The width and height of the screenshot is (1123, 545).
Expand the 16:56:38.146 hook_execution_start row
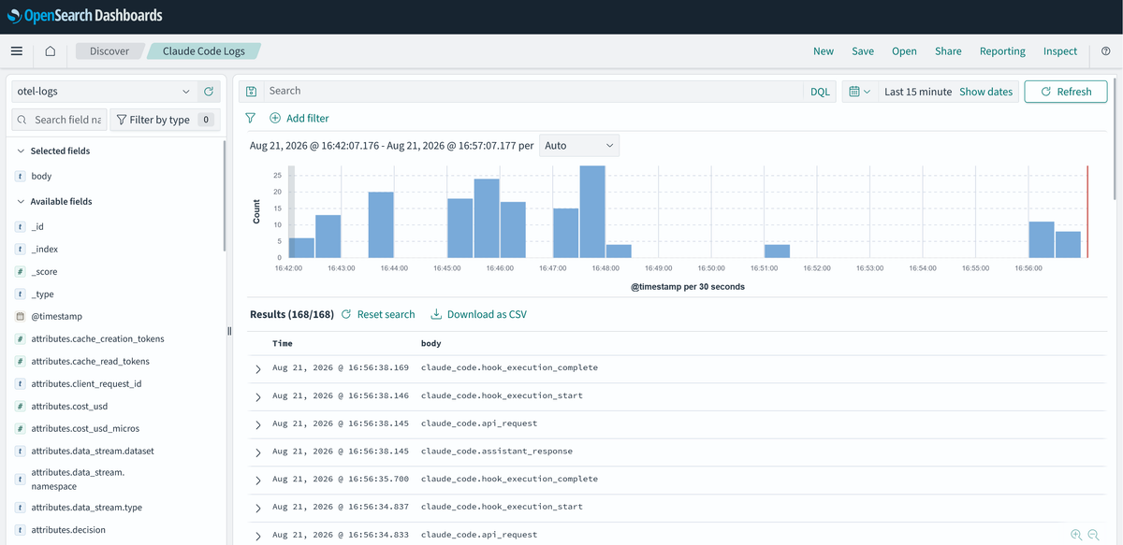258,397
